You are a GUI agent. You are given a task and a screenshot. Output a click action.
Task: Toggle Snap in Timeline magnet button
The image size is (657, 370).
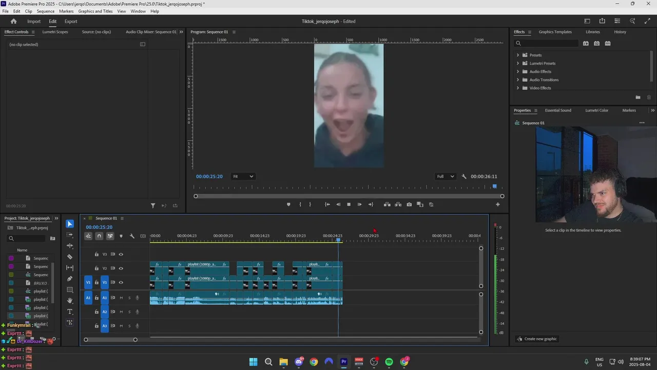[99, 236]
